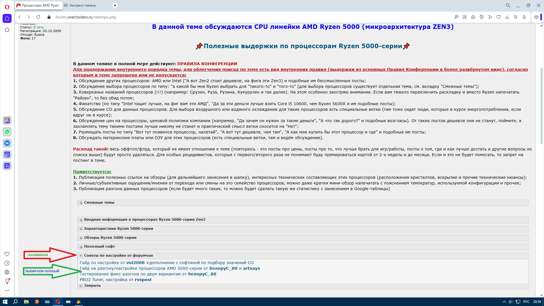Click Закрыть to close the spoiler

[x=92, y=286]
